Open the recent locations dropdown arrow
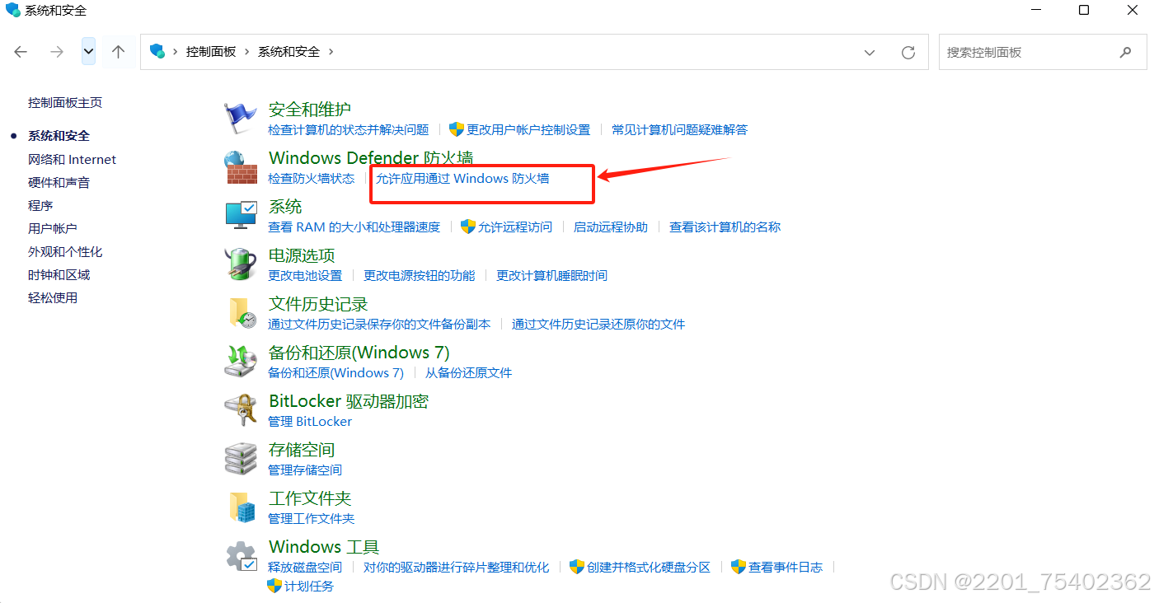 coord(89,52)
